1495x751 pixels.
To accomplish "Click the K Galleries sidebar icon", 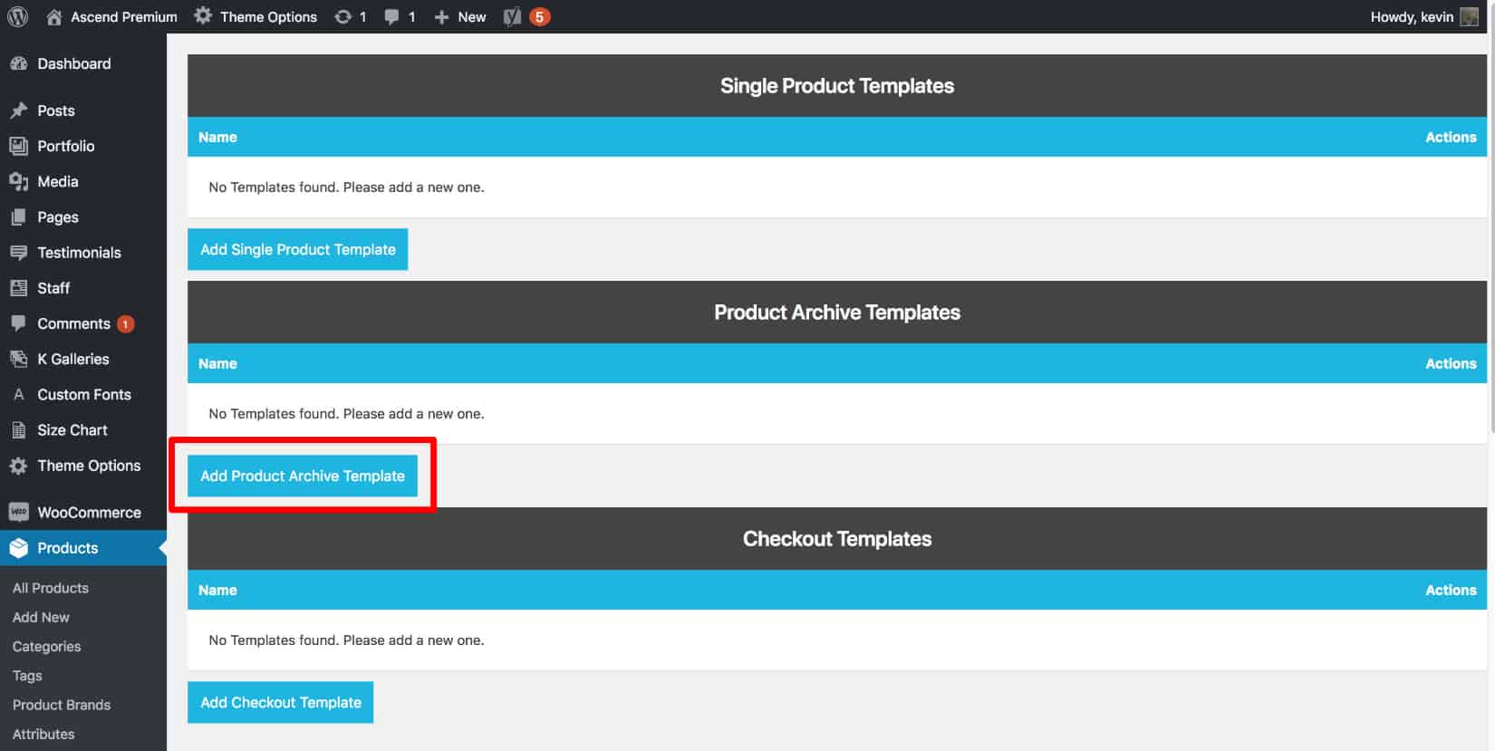I will pos(18,359).
